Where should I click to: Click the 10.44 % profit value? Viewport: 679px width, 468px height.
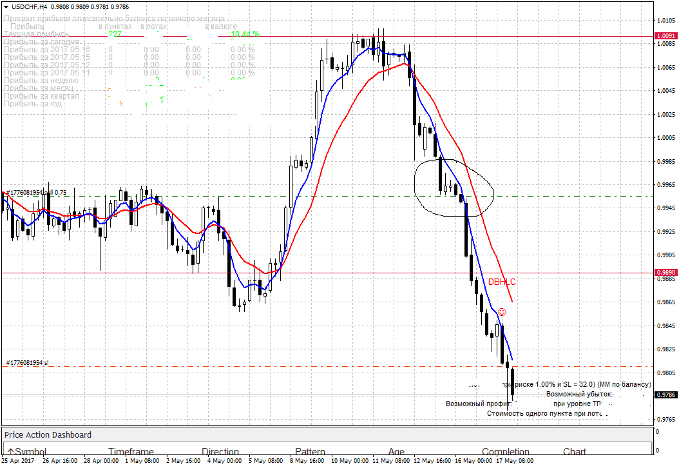click(245, 34)
